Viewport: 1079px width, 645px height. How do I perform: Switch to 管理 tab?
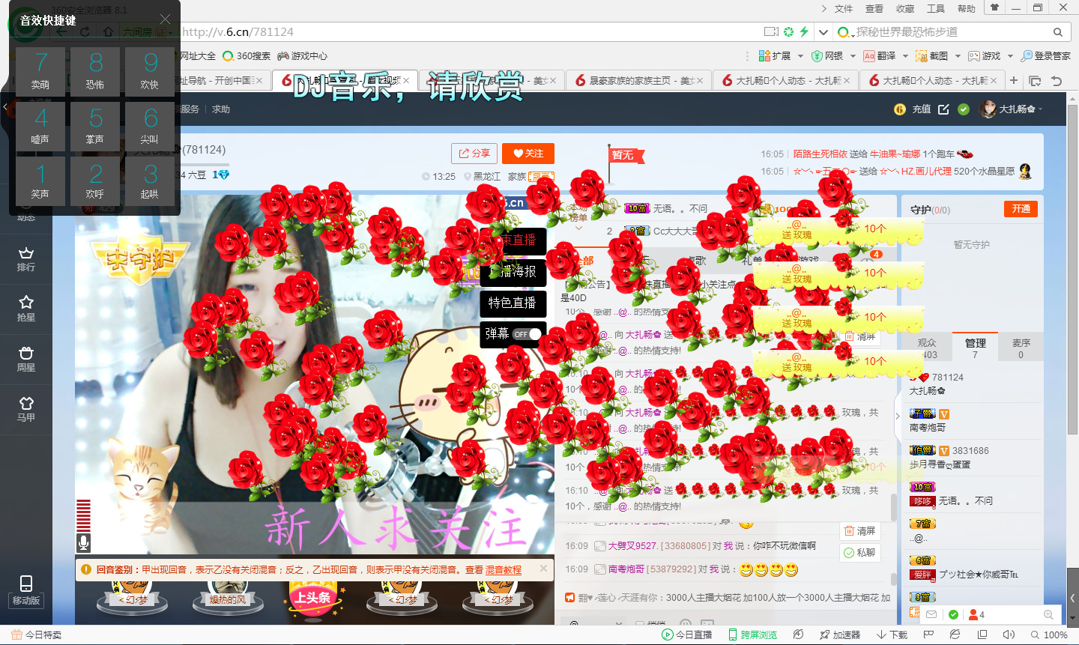pyautogui.click(x=975, y=348)
